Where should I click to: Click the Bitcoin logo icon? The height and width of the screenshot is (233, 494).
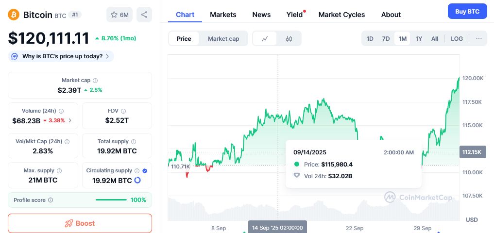point(14,15)
